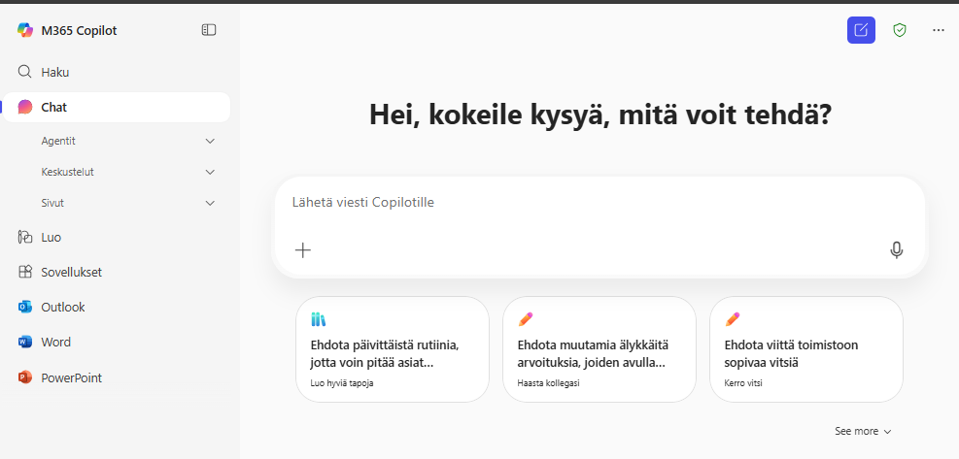Click the microphone voice input icon
This screenshot has height=459, width=959.
point(896,250)
